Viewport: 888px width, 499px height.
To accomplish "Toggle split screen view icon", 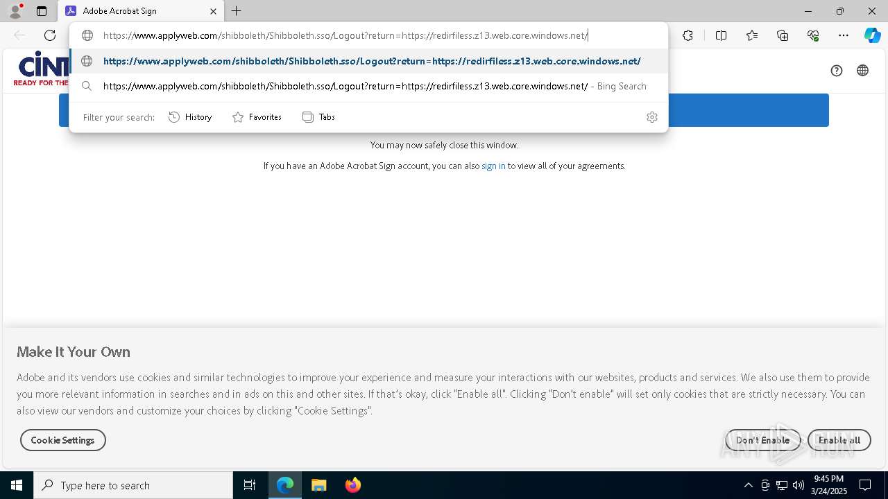I will click(721, 35).
